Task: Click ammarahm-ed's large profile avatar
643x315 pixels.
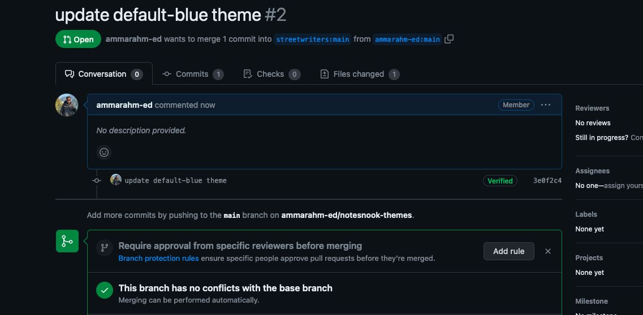Action: tap(67, 105)
